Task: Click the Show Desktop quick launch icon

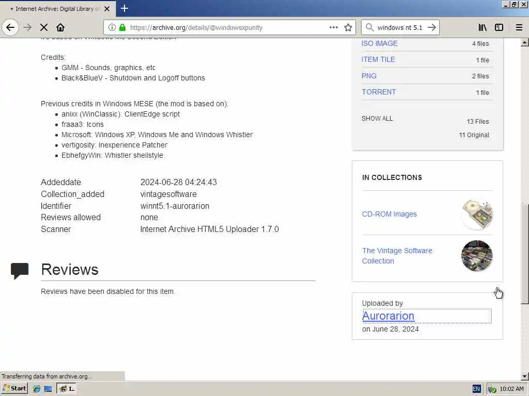Action: [x=48, y=389]
